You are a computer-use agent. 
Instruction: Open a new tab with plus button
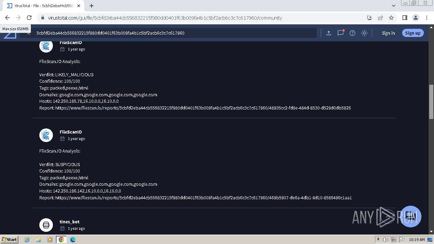[x=92, y=6]
